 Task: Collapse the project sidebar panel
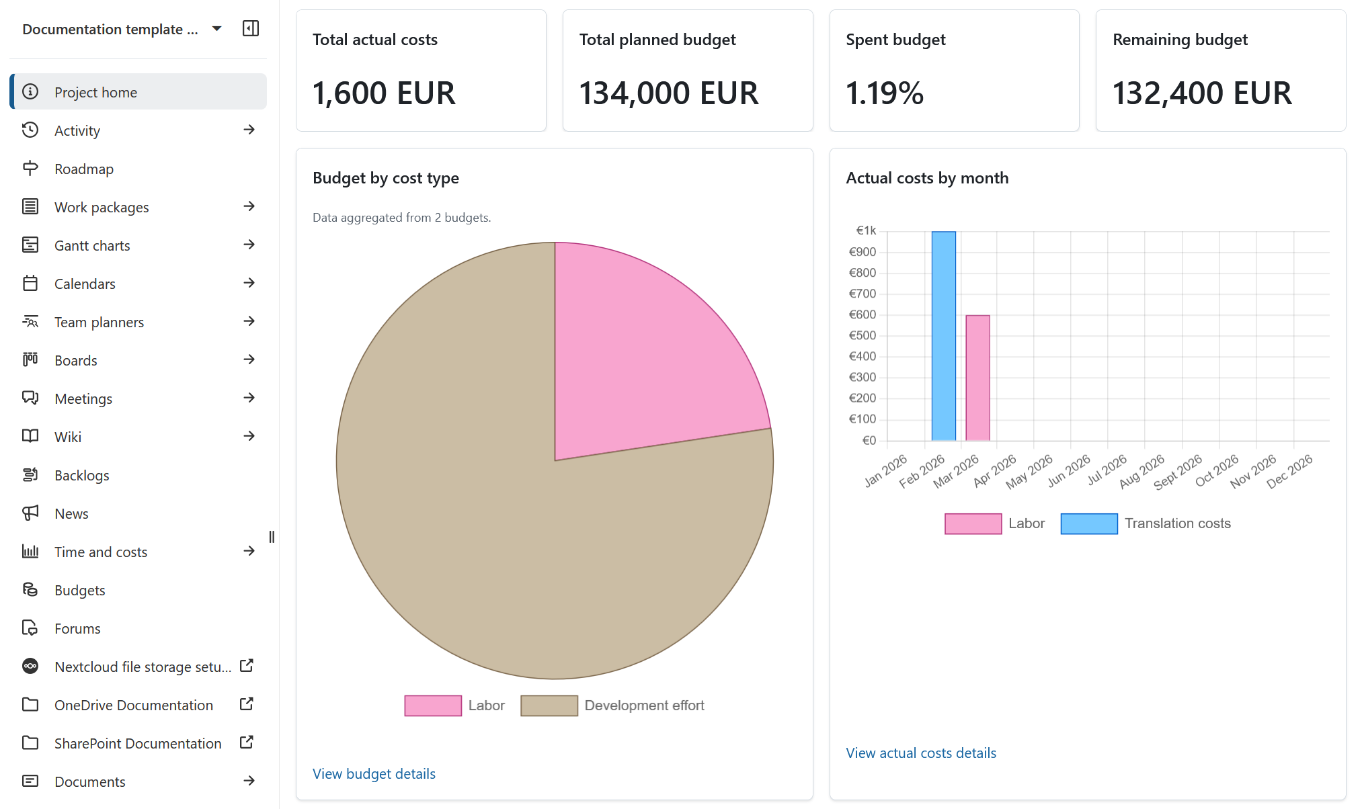(x=250, y=28)
